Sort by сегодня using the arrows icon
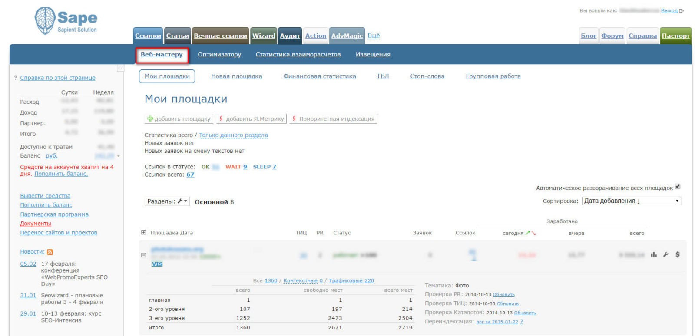 tap(530, 233)
